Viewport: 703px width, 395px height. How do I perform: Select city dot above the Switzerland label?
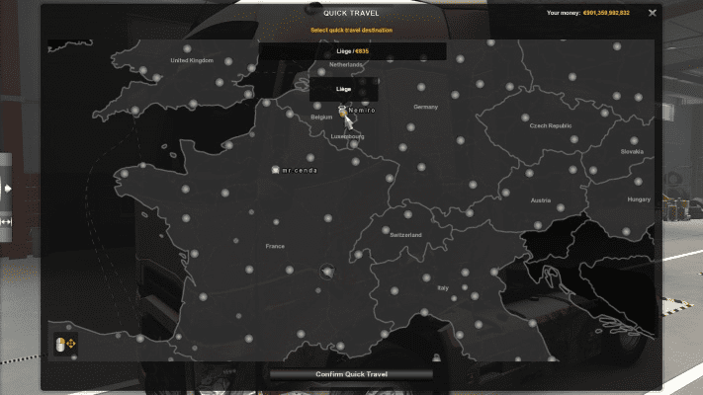[406, 211]
